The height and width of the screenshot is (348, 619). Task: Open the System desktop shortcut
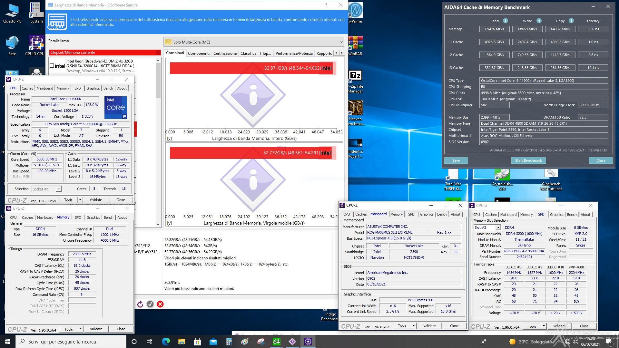click(x=36, y=13)
